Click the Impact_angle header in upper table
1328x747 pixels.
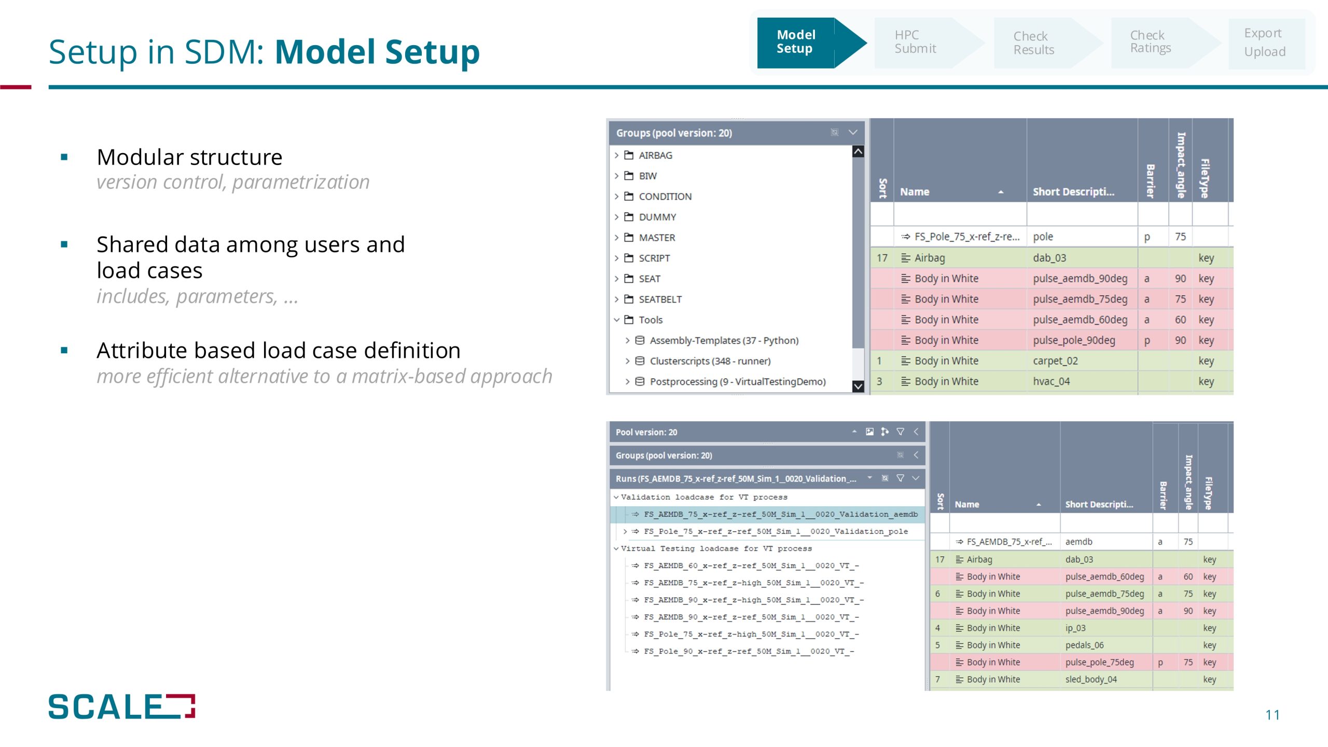[x=1181, y=165]
